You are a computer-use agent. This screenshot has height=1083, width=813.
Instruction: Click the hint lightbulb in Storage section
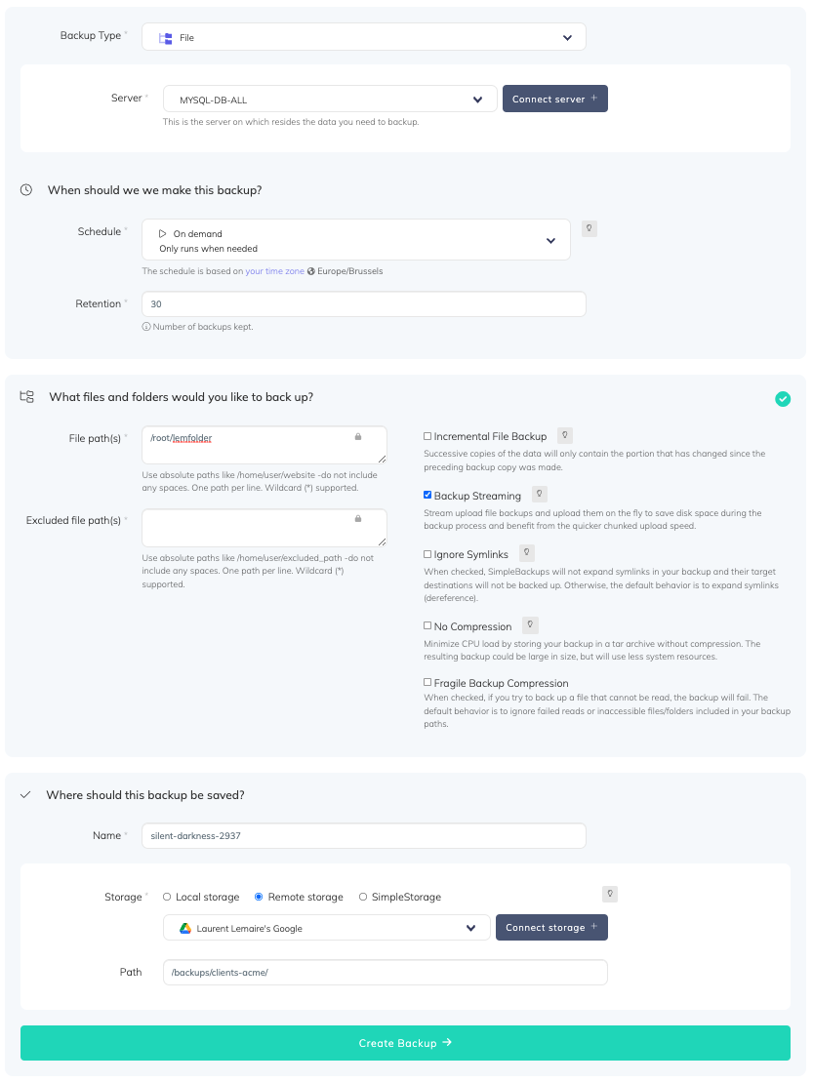pyautogui.click(x=610, y=894)
